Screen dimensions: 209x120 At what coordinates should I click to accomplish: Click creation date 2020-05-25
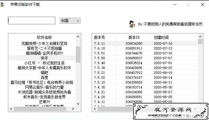point(163,97)
